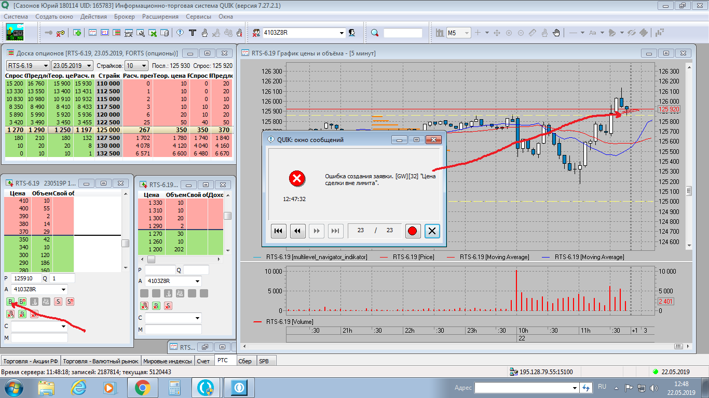The height and width of the screenshot is (398, 709).
Task: Open the 23.05.2019 expiry date dropdown
Action: pos(89,66)
